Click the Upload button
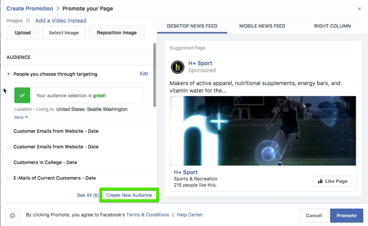 tap(23, 33)
